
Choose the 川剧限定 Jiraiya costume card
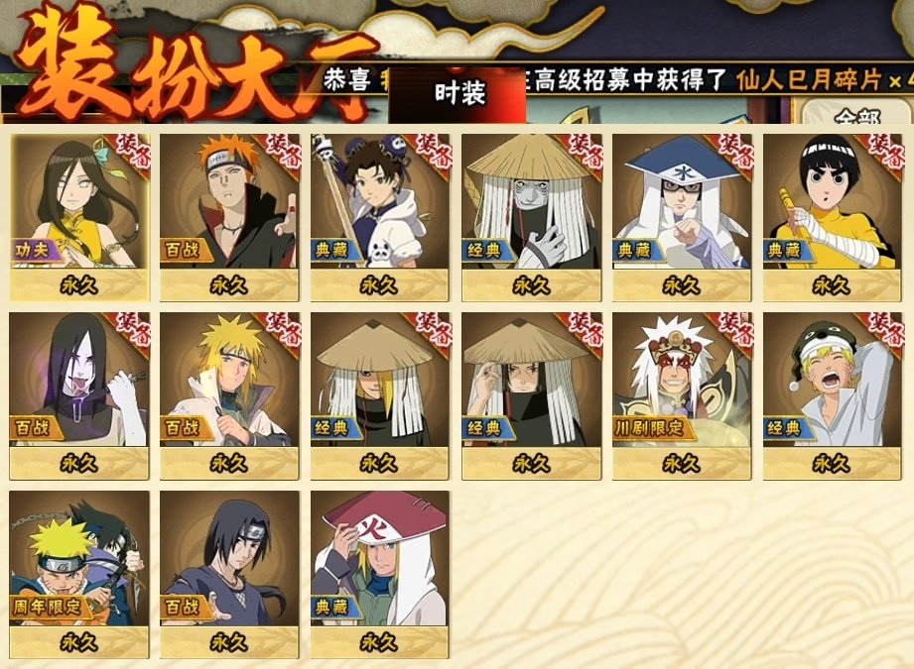pyautogui.click(x=682, y=395)
